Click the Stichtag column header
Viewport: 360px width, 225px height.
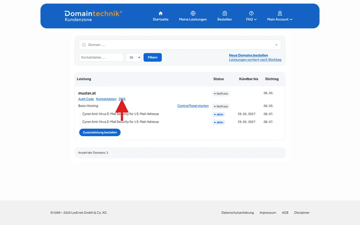272,79
